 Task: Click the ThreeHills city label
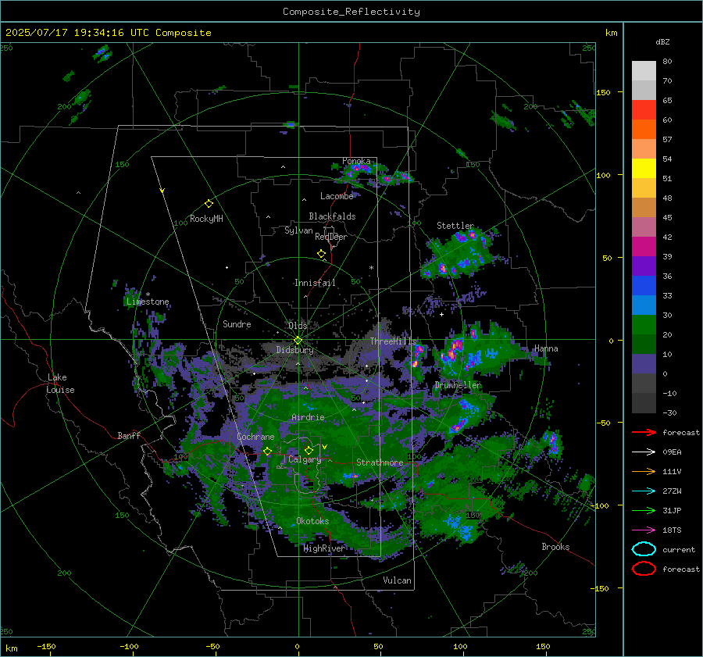click(x=393, y=341)
